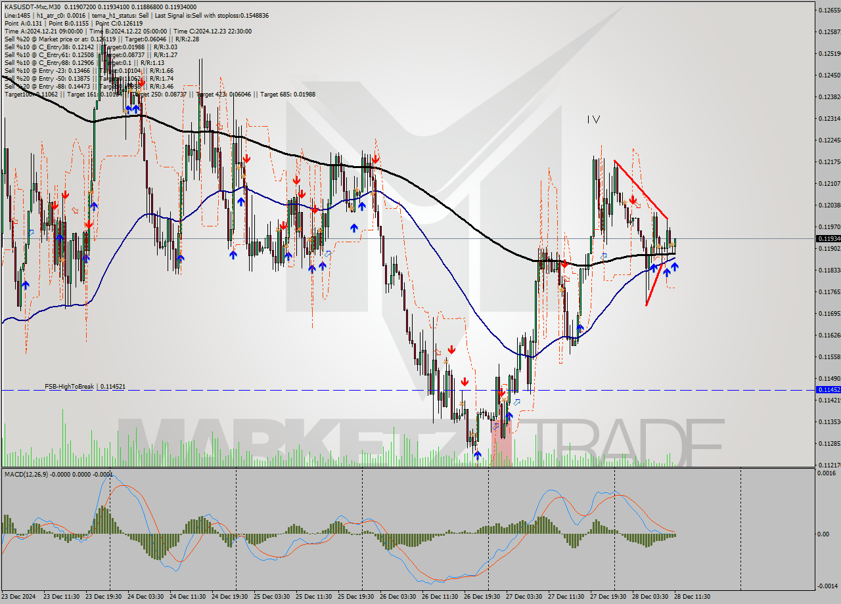Click the 0.11833 price axis label

point(829,270)
